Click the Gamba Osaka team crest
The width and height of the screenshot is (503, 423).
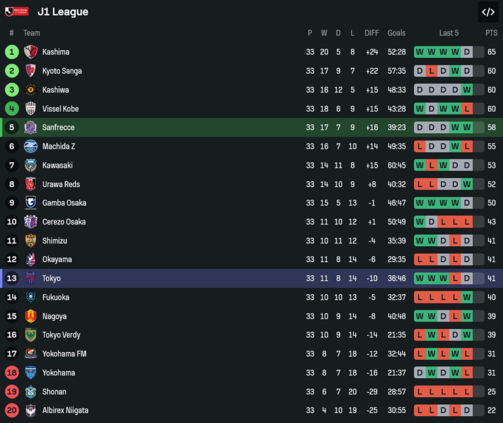click(x=31, y=203)
